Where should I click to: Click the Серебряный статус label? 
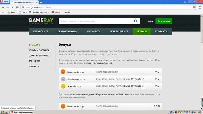76,79
